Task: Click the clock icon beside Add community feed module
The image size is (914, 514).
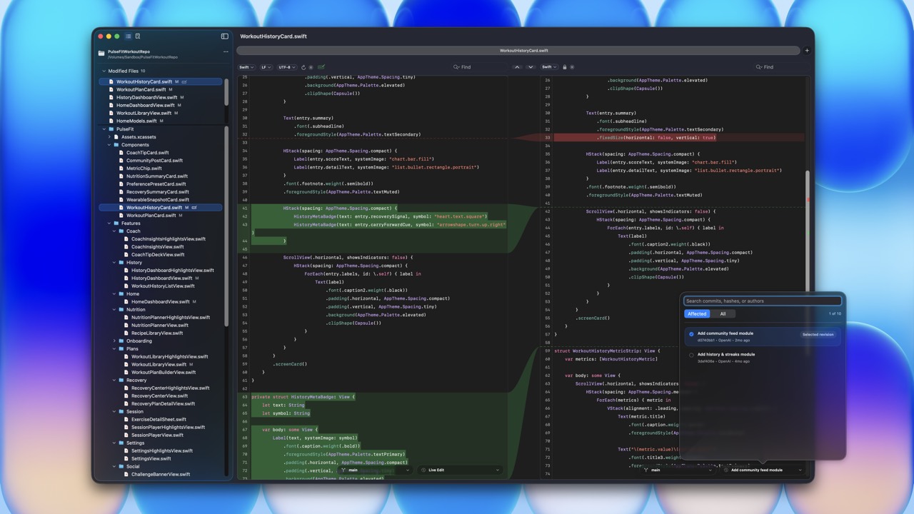Action: pyautogui.click(x=726, y=470)
